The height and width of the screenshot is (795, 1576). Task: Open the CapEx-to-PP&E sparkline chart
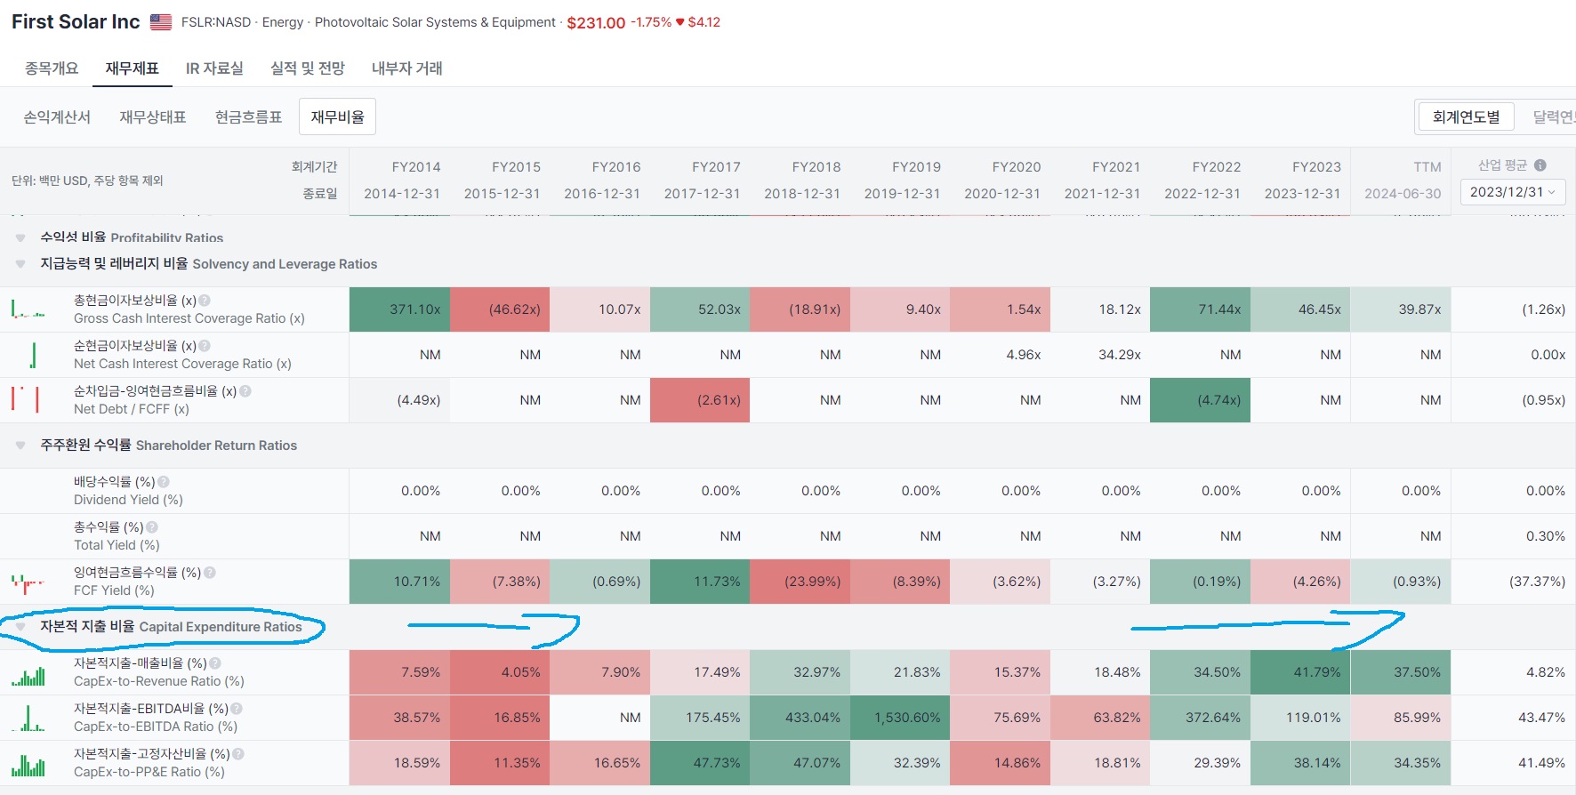28,765
